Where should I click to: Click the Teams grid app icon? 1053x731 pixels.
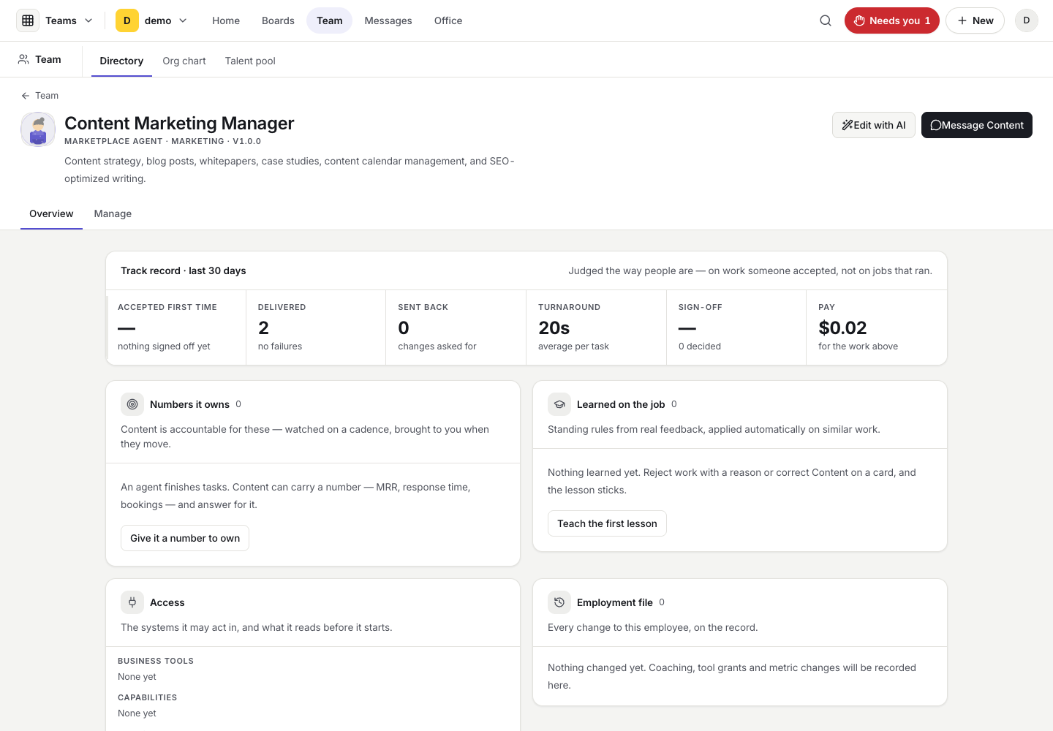(28, 20)
